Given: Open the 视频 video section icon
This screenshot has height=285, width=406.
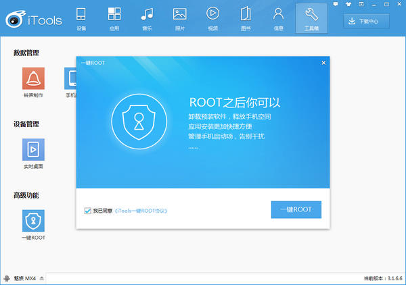Looking at the screenshot, I should 212,18.
